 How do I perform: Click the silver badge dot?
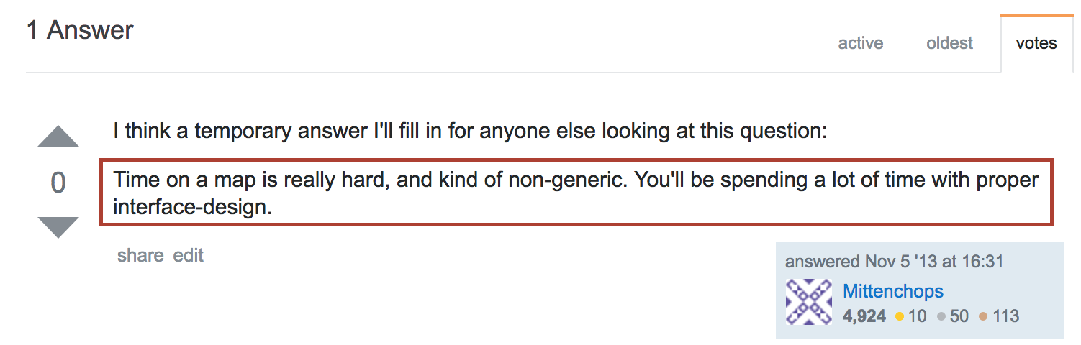tap(941, 316)
